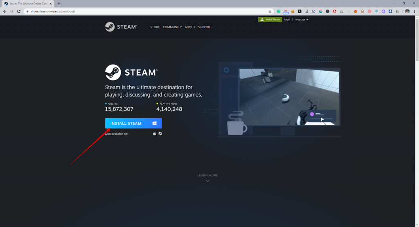419x227 pixels.
Task: Open extension with NEW badge
Action: [x=286, y=12]
